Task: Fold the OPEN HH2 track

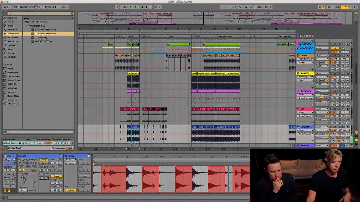Action: 298,91
